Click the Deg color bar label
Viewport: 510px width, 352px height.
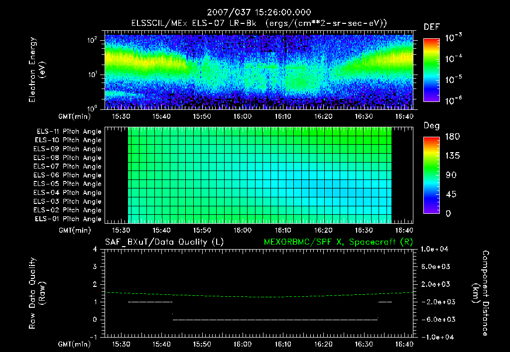pyautogui.click(x=432, y=126)
